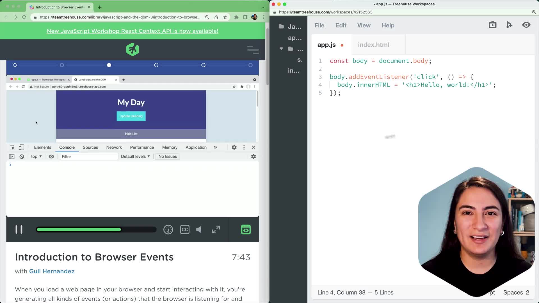
Task: Open the top frame context dropdown
Action: pyautogui.click(x=36, y=157)
